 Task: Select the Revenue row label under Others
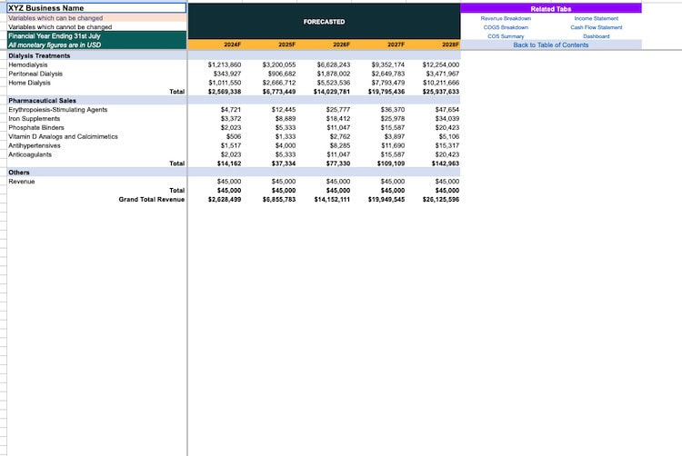[21, 182]
